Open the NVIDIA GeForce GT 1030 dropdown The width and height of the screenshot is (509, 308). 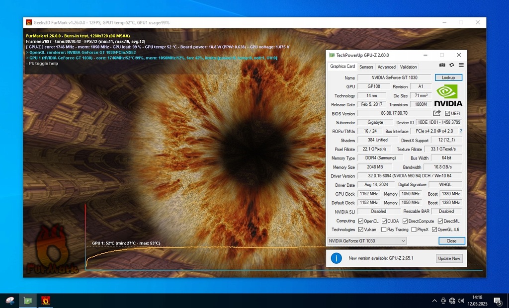(367, 241)
